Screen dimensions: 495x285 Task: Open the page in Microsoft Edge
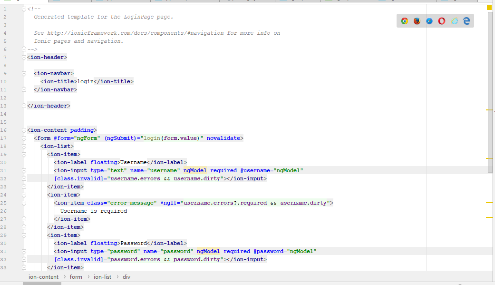pyautogui.click(x=466, y=21)
